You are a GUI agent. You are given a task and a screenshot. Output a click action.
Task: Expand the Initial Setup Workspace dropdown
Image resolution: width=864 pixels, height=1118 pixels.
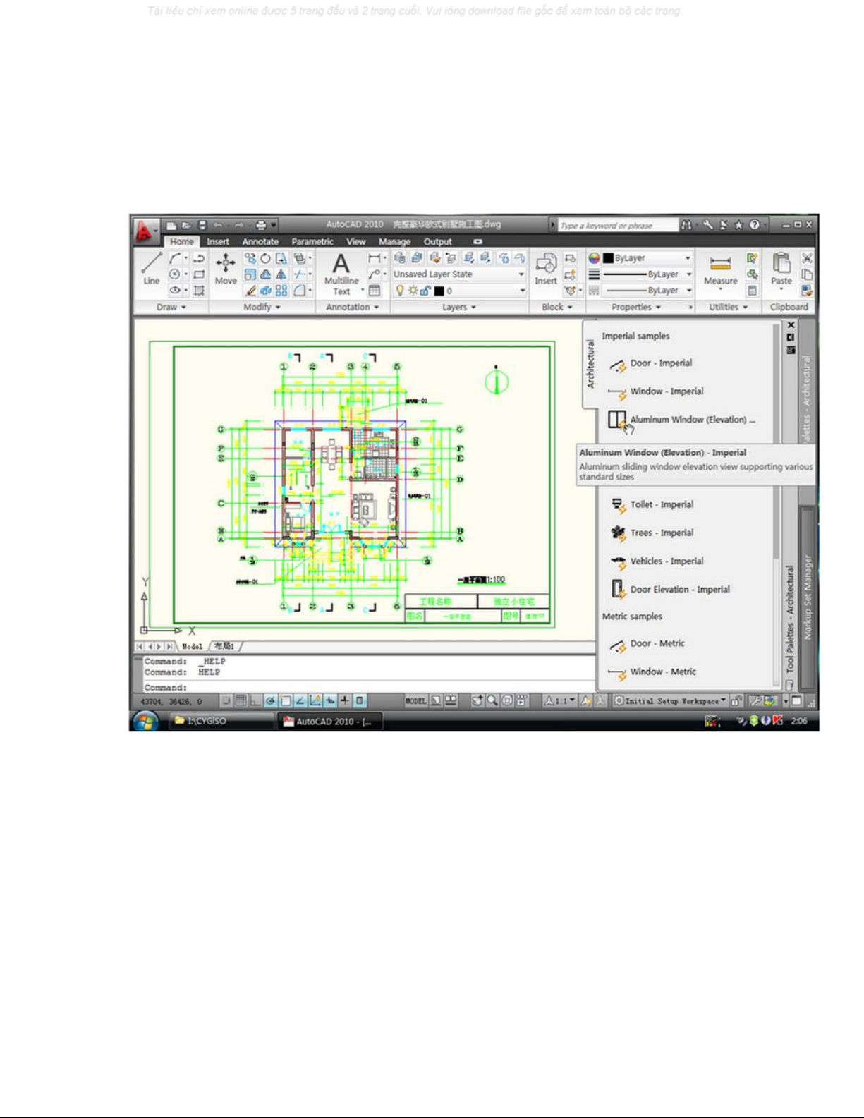[x=670, y=700]
